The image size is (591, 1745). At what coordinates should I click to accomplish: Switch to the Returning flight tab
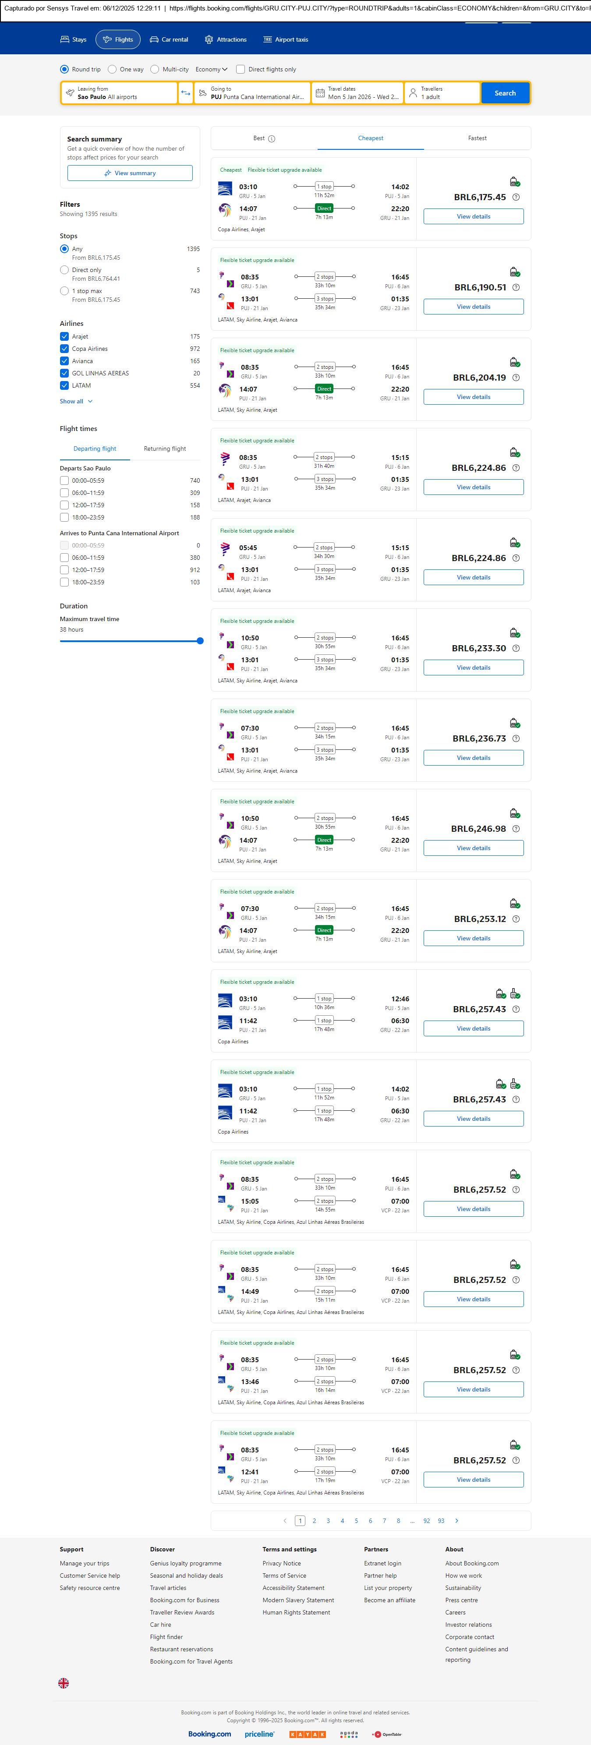point(165,449)
